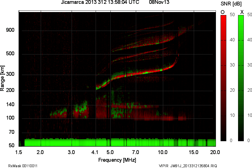Click the 'Range [km]' vertical axis title
Viewport: 252px width, 168px height.
(x=2, y=78)
